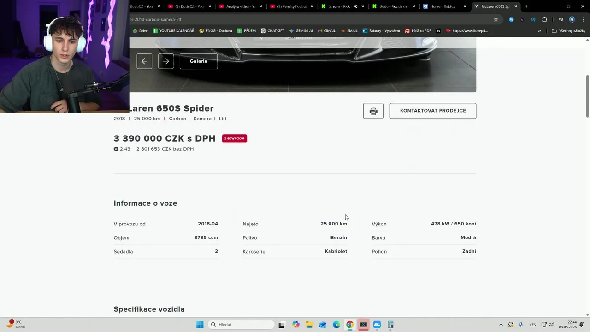Open a new browser tab
Viewport: 590px width, 332px height.
(527, 6)
